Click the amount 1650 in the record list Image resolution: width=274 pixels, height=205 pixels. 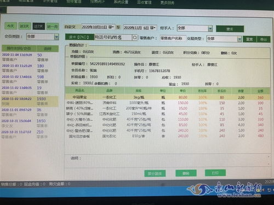pos(41,121)
